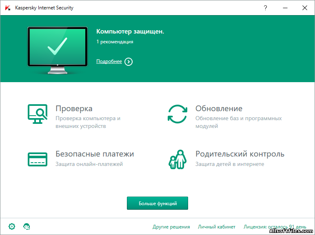Click the safe payments credit card icon
This screenshot has width=315, height=235.
38,159
